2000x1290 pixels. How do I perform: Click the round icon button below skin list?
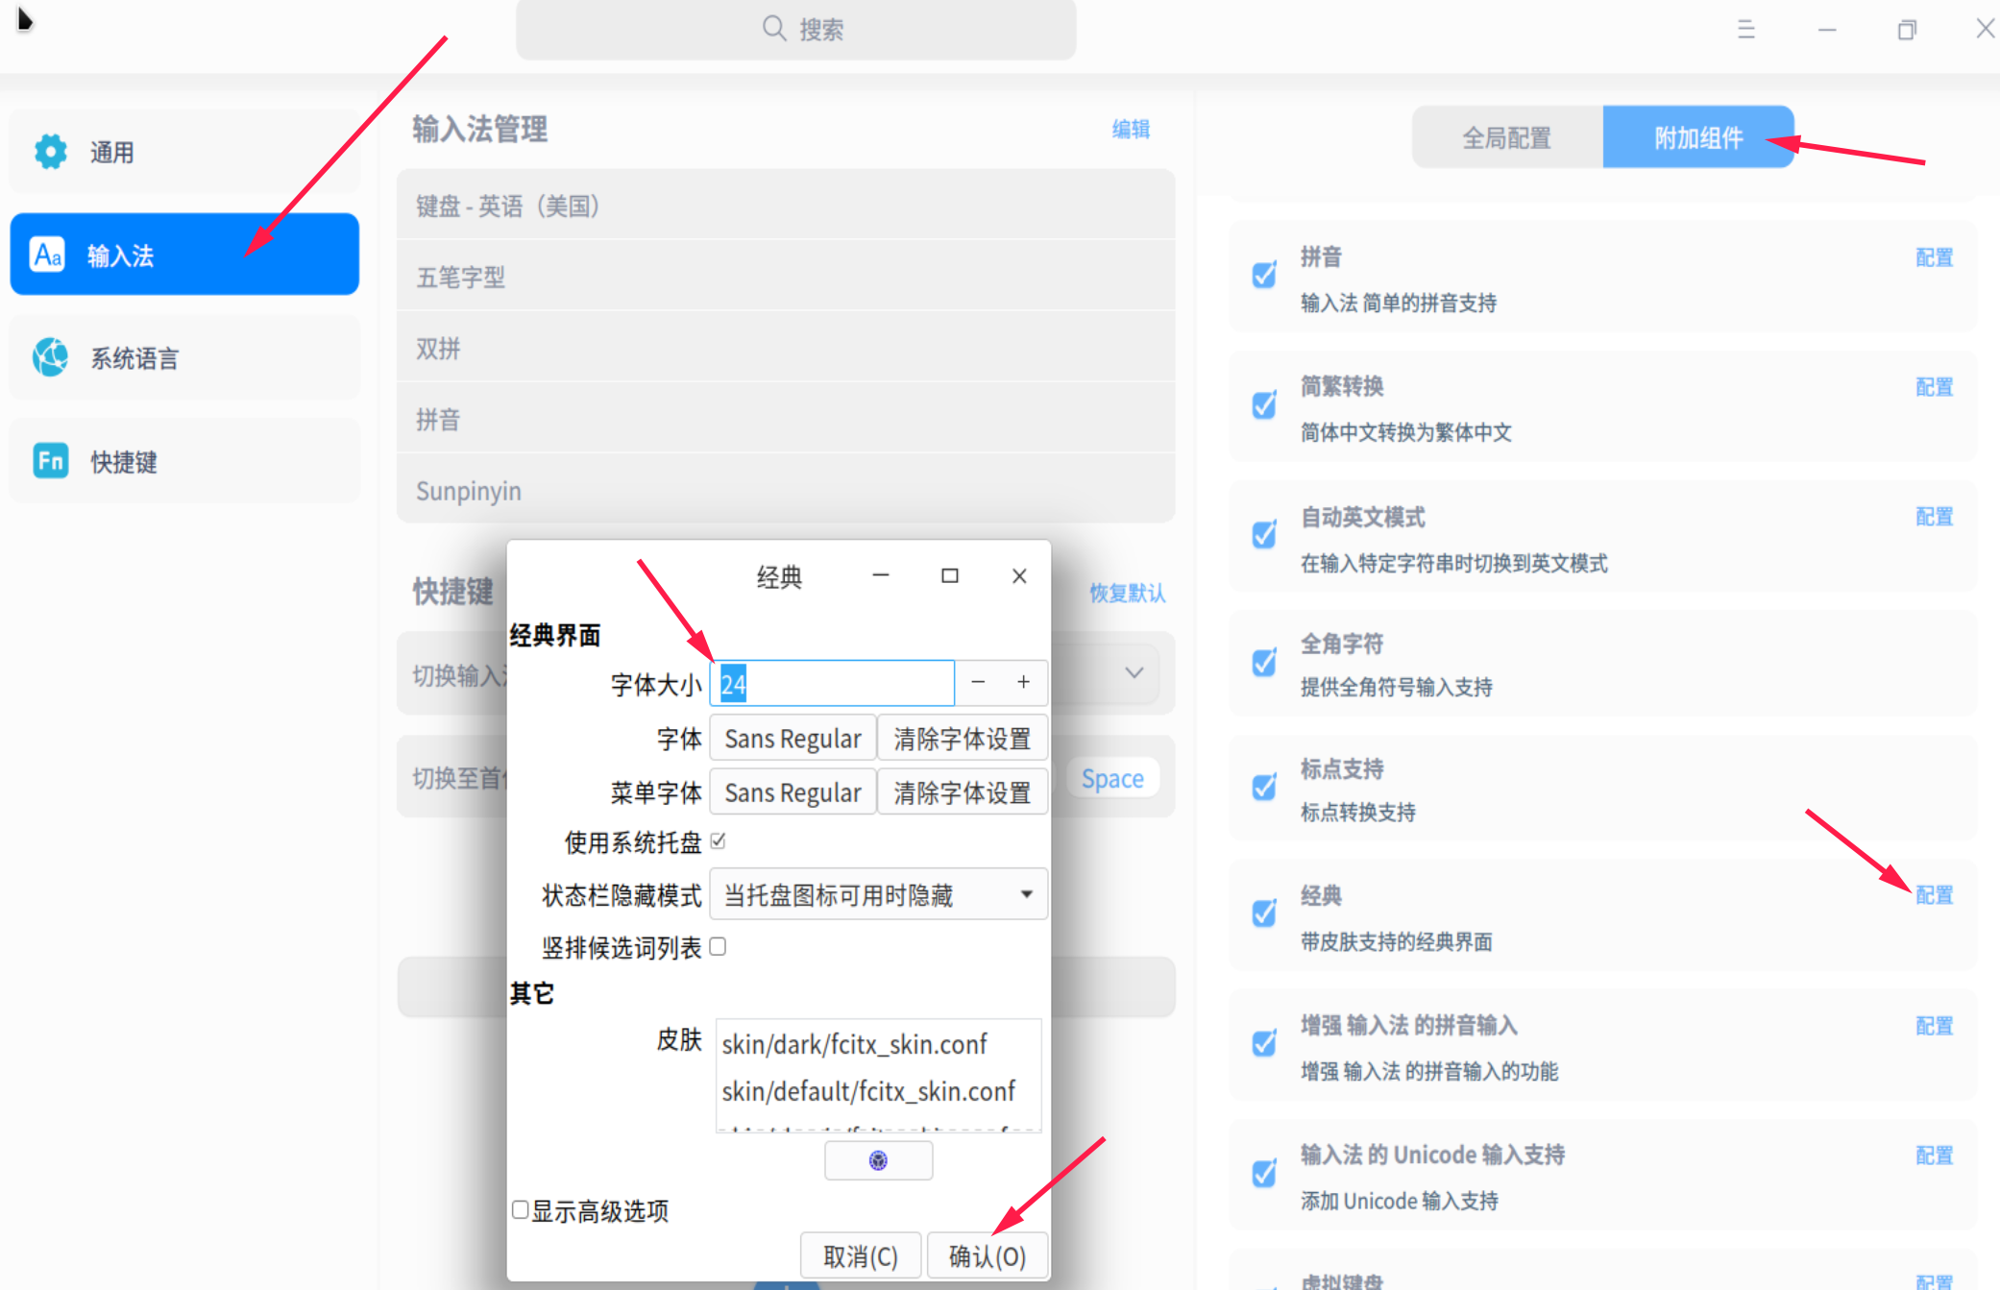[878, 1160]
